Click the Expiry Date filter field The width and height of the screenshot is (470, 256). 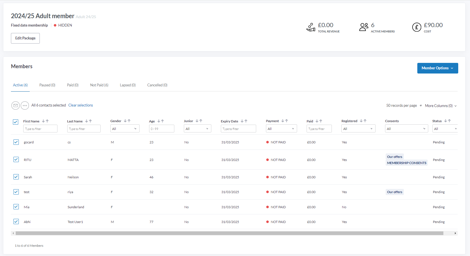[239, 129]
